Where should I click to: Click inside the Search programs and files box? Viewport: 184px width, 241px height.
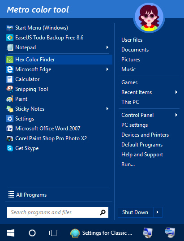58,212
